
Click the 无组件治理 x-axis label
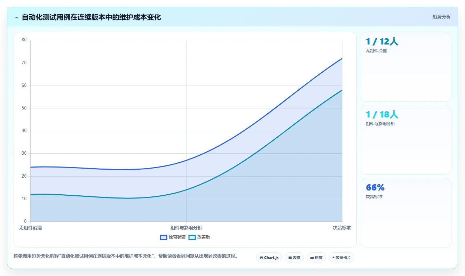(x=30, y=228)
